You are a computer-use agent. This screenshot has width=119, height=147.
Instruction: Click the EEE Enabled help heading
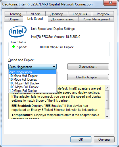21,106
